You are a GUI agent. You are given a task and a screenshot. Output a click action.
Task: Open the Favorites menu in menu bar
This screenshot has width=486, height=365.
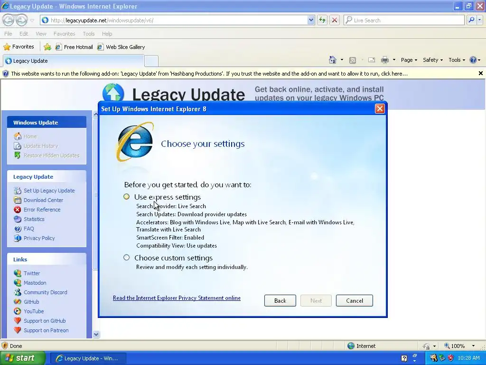[x=64, y=34]
